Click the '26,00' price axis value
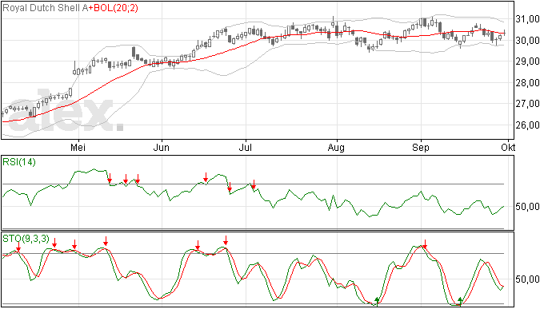Screen dimensions: 552x309 tap(527, 125)
